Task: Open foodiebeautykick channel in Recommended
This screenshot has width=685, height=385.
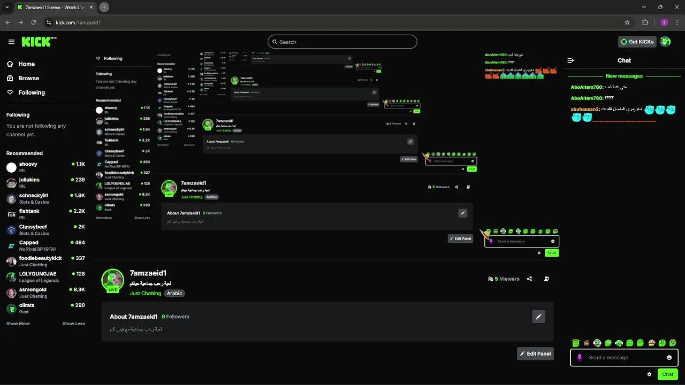Action: pos(45,261)
